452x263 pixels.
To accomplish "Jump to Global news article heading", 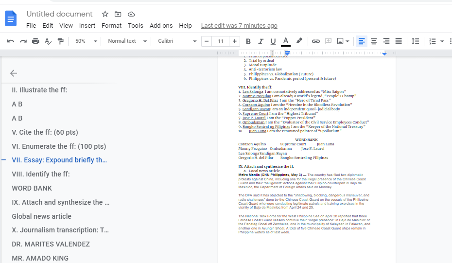I will coord(41,216).
